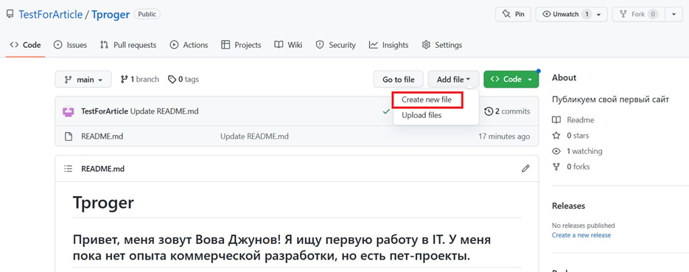Click the TestForArticle avatar icon
Image resolution: width=689 pixels, height=272 pixels.
coord(68,111)
